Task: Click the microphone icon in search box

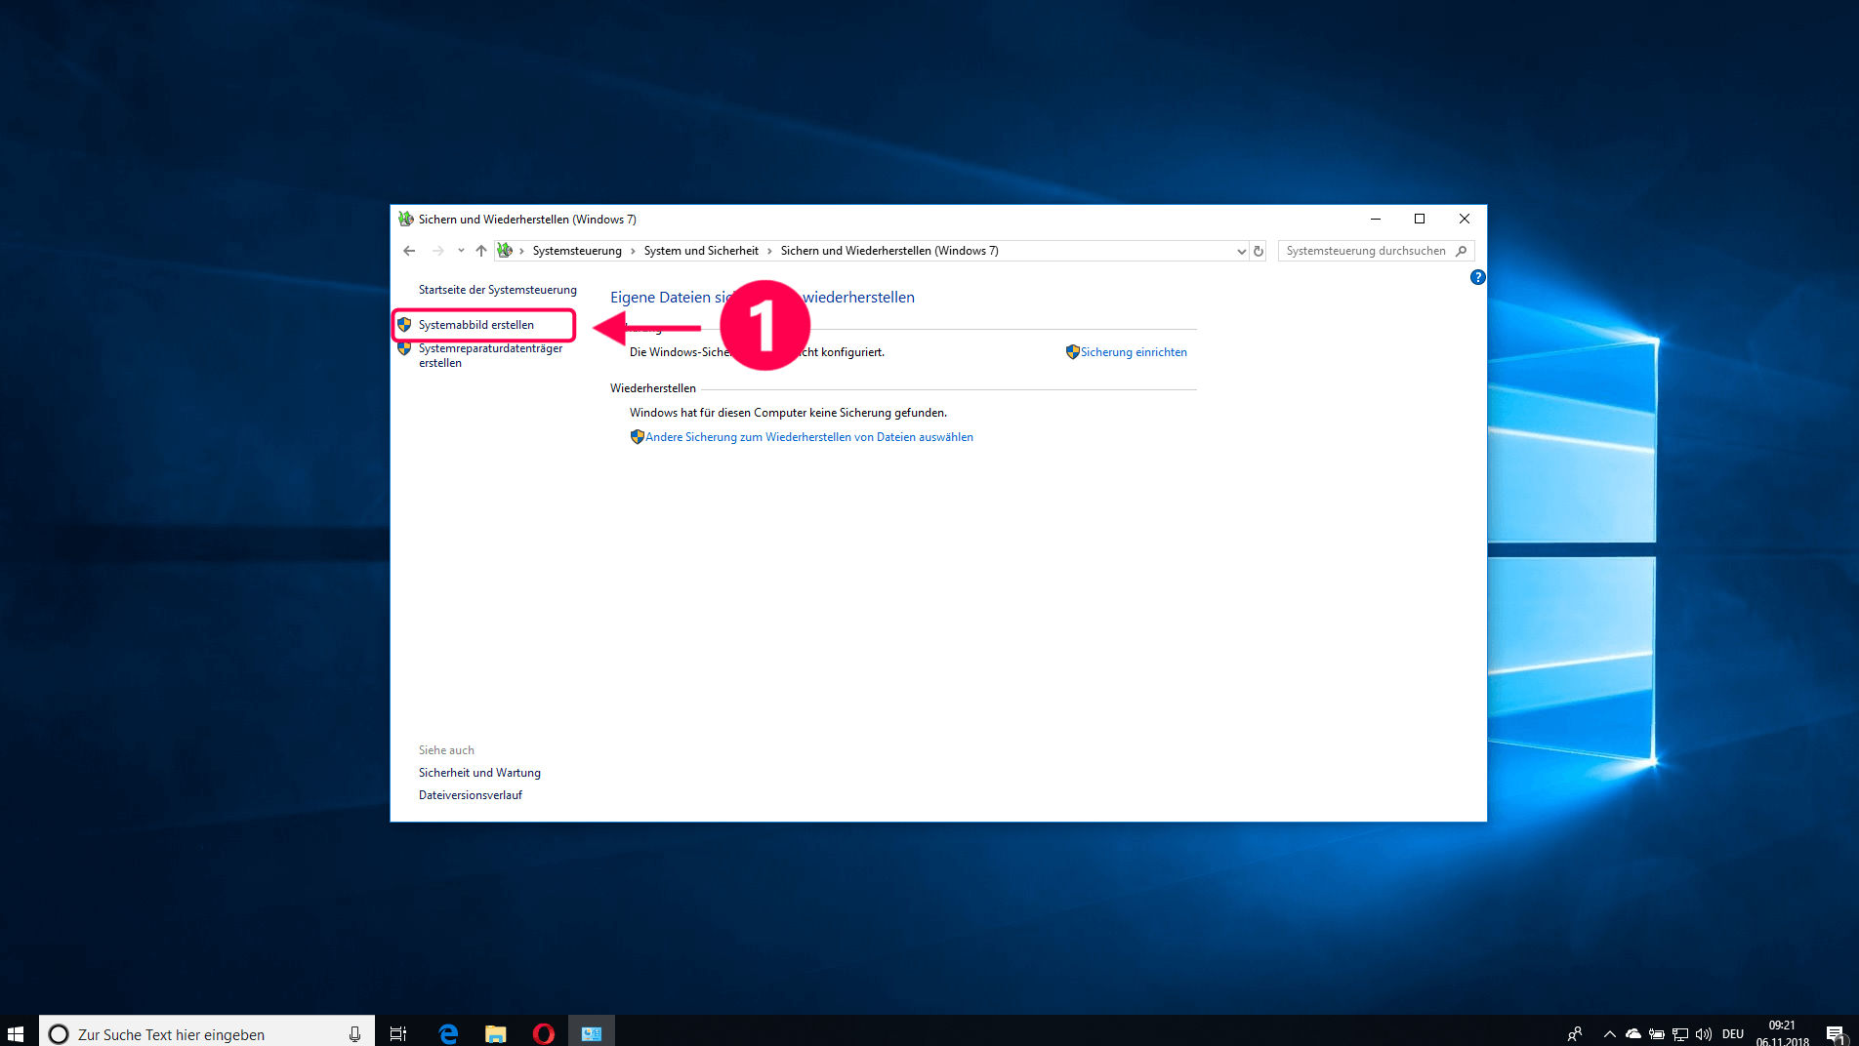Action: [x=354, y=1034]
